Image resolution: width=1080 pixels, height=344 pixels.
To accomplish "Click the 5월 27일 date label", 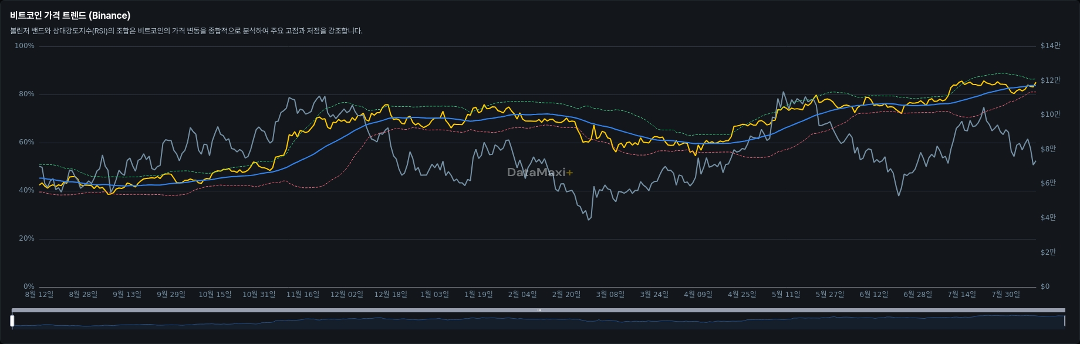I will [830, 295].
